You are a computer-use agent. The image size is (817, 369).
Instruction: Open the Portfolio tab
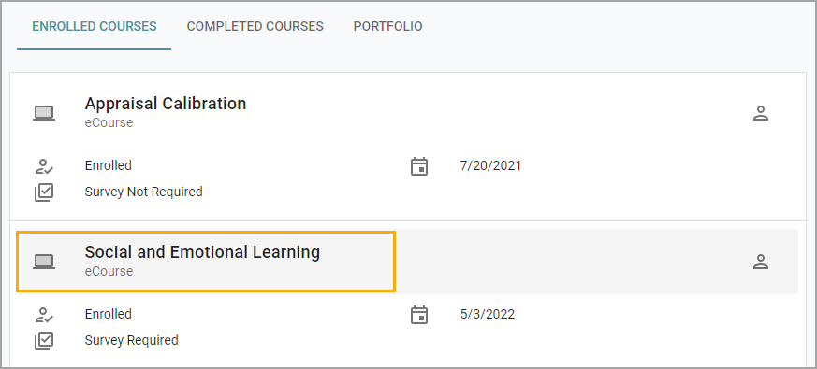387,26
